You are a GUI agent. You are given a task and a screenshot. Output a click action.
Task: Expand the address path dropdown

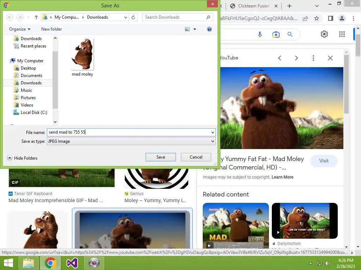coord(126,17)
